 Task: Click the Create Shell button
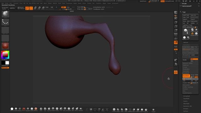[x=186, y=83]
